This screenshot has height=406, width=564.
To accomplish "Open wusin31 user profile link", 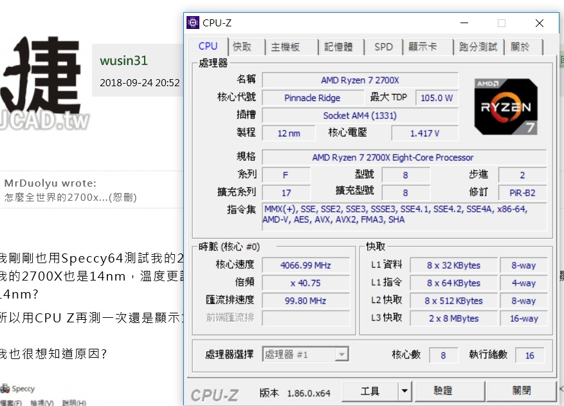I will (123, 60).
